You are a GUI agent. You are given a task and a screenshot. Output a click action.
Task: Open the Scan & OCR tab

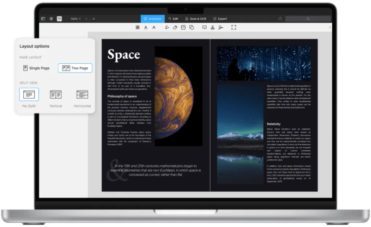pos(196,19)
